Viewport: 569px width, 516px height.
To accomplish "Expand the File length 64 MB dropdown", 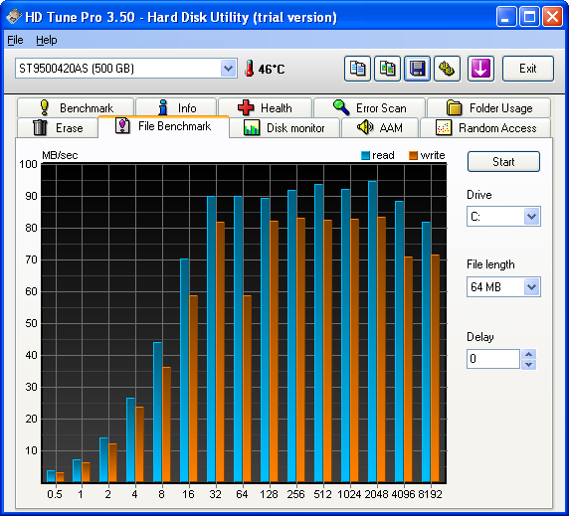I will (x=531, y=286).
